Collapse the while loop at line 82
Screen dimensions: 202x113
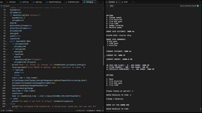(7, 41)
